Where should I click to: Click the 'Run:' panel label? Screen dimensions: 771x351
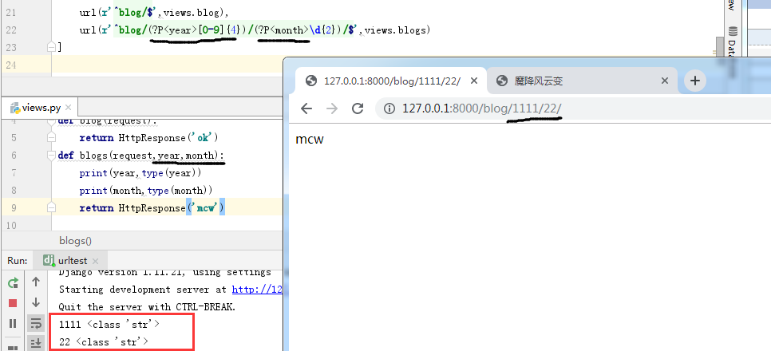18,261
